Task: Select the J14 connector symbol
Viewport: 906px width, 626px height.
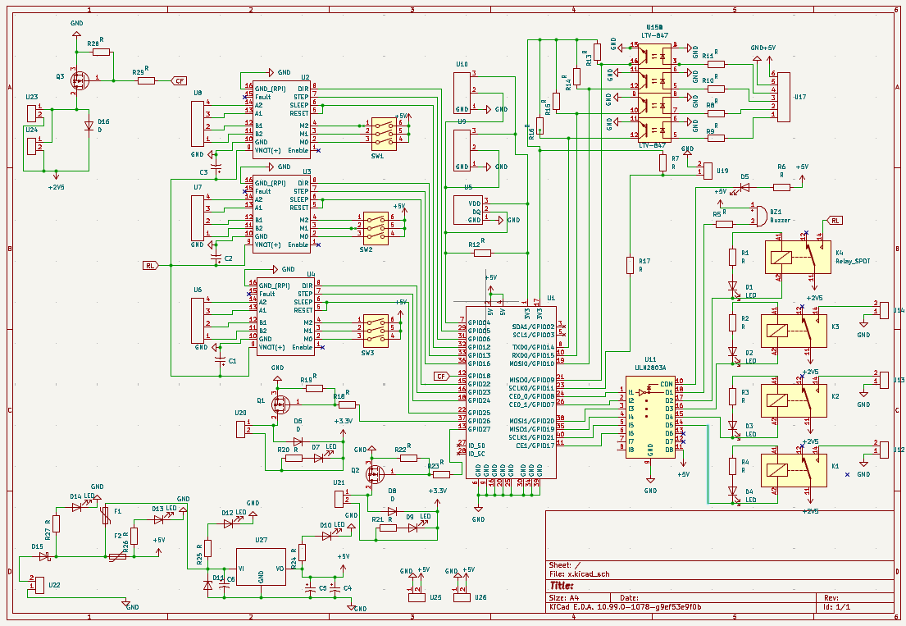Action: tap(884, 310)
